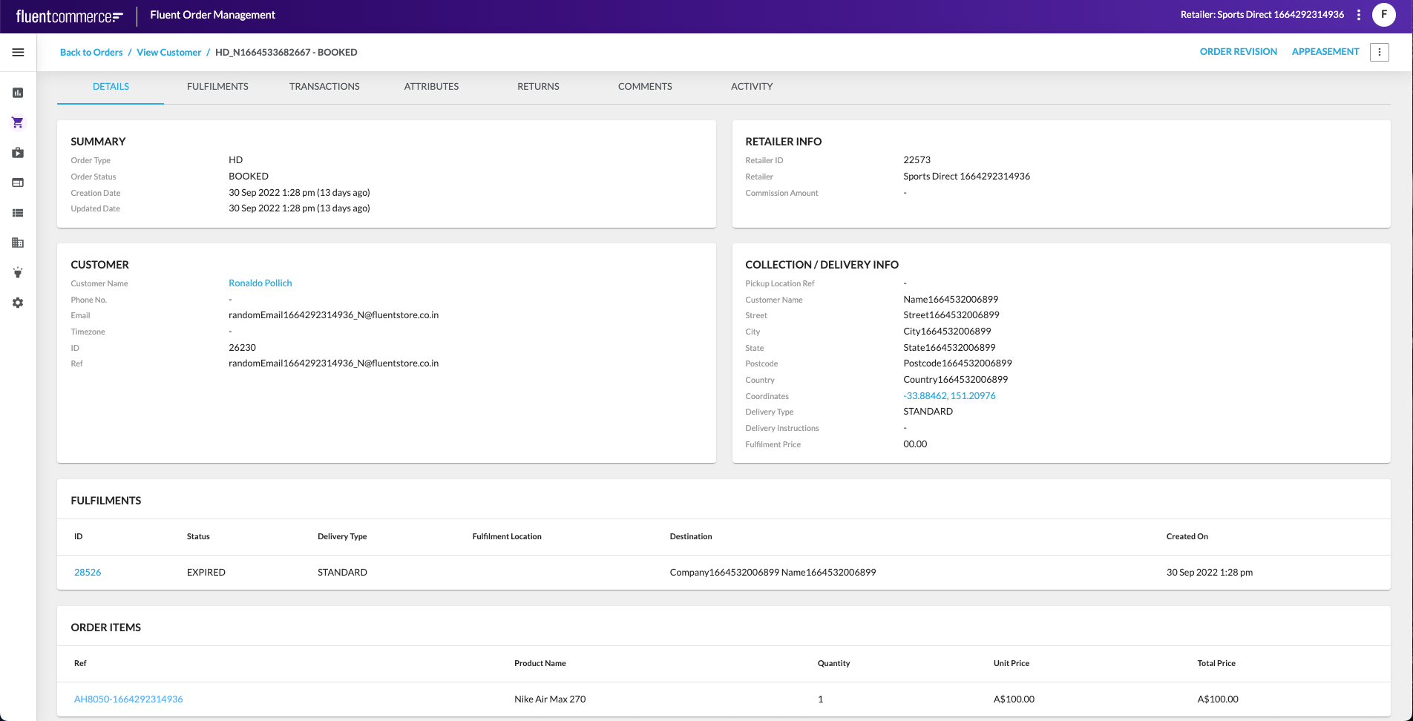Open the dashboard bar chart icon
The width and height of the screenshot is (1413, 721).
coord(18,93)
